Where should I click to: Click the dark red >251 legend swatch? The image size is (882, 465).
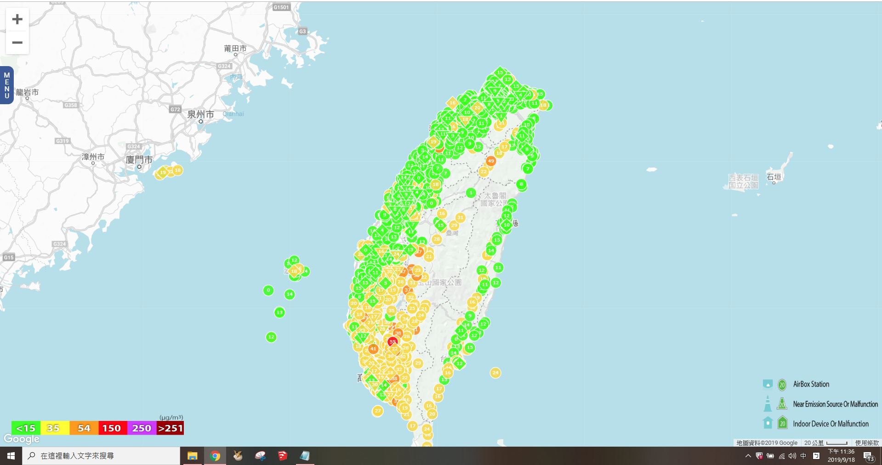pos(170,428)
